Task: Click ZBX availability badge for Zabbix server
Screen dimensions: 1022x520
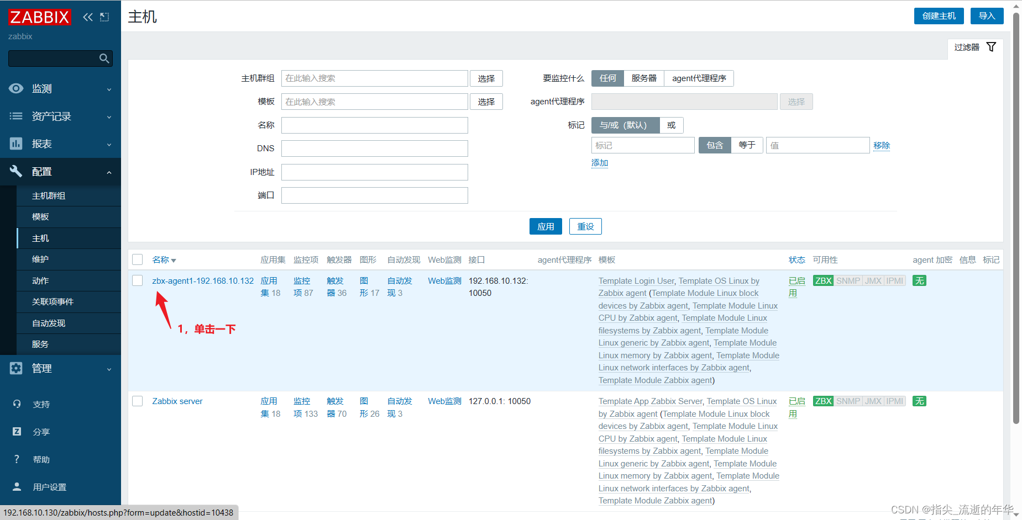Action: tap(823, 401)
